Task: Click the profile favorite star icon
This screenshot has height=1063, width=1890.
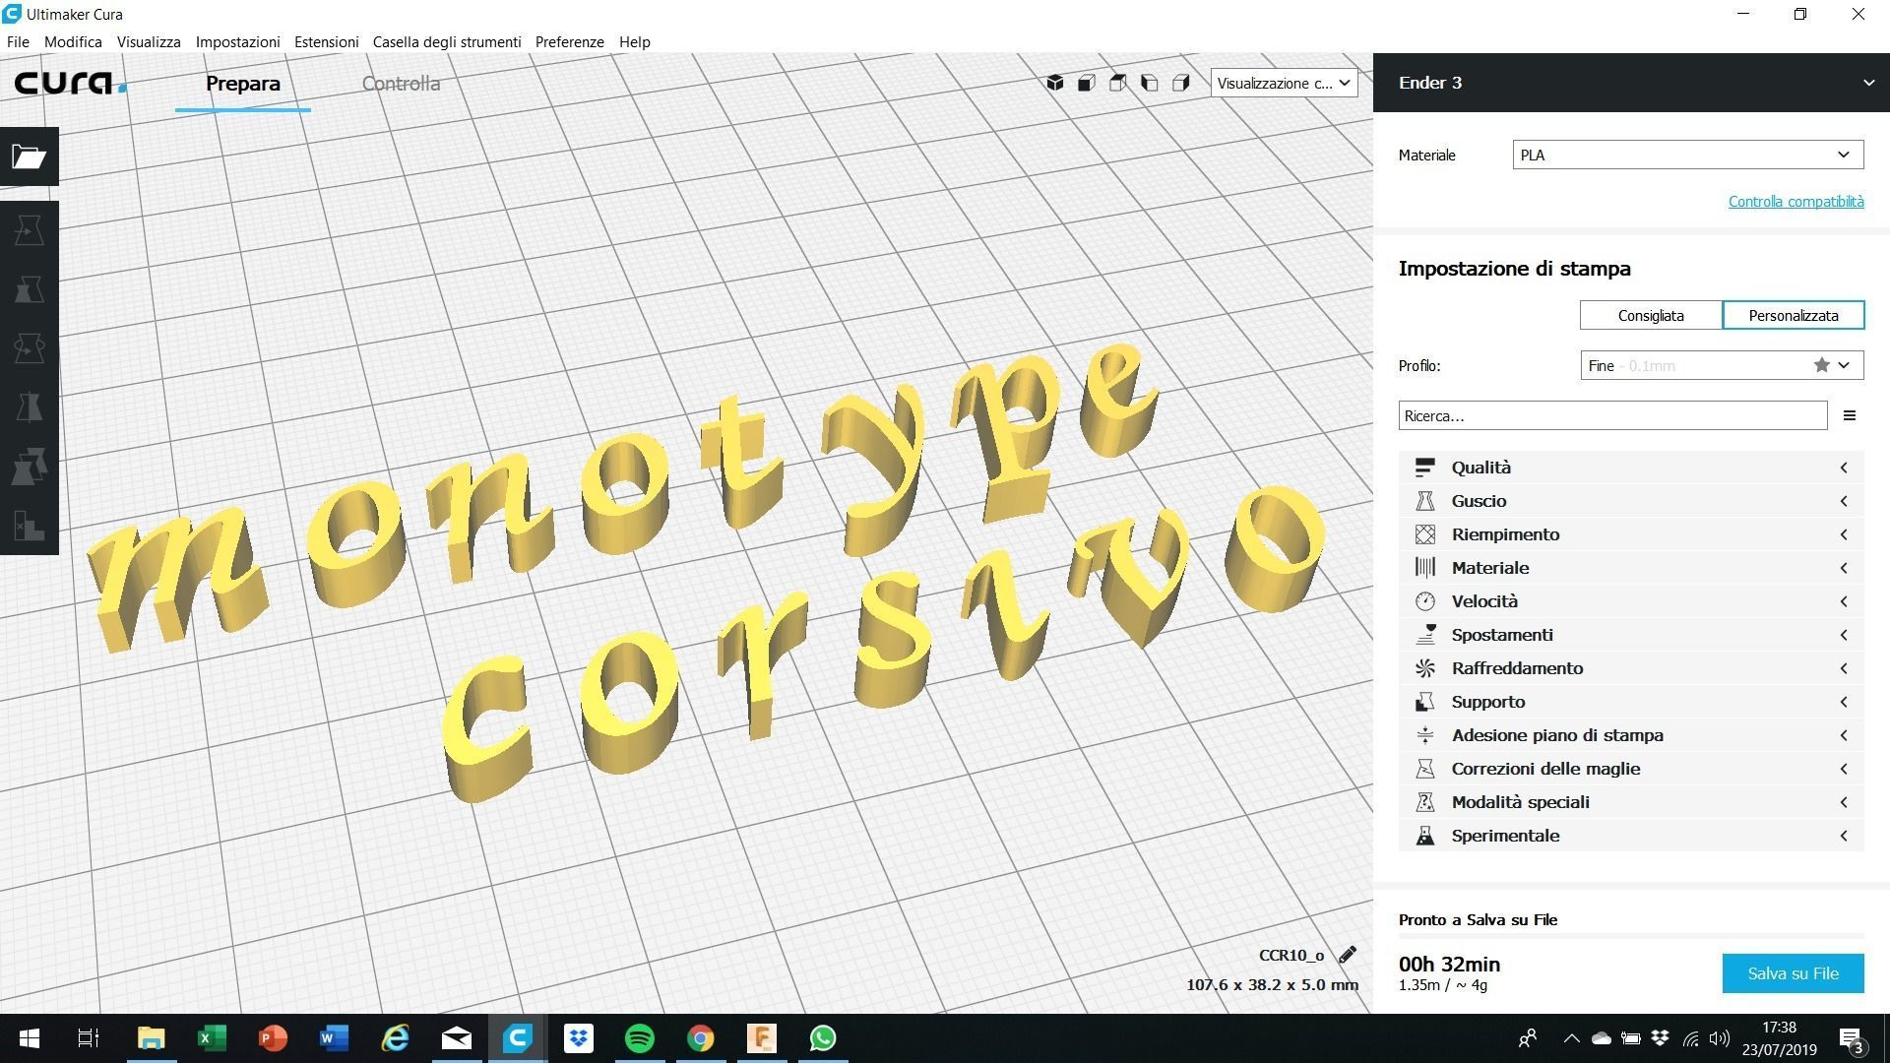Action: [x=1822, y=365]
